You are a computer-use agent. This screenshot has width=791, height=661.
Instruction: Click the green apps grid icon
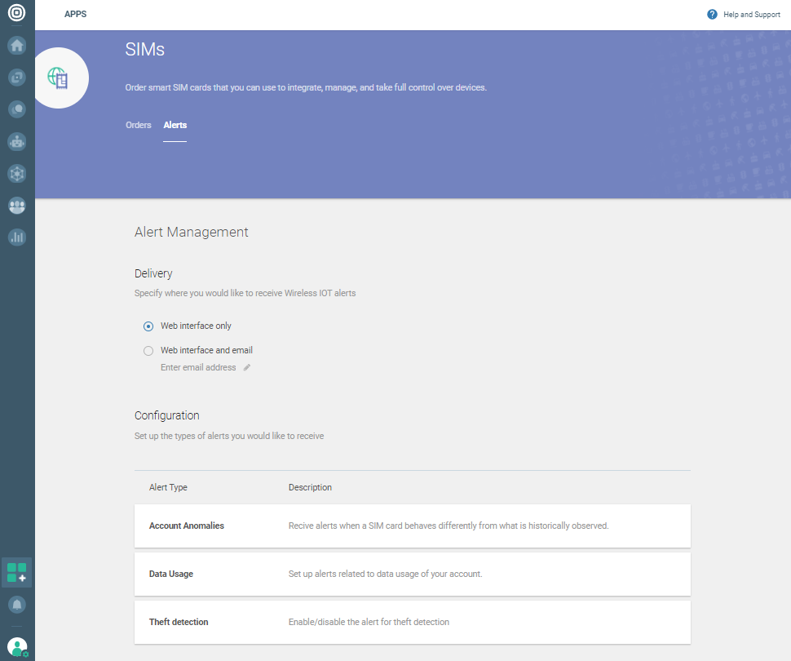pos(17,572)
